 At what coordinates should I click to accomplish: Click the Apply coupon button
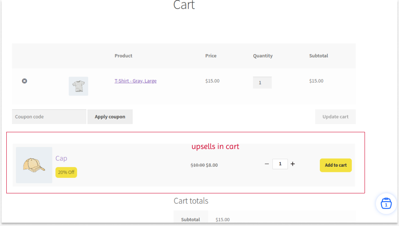pyautogui.click(x=110, y=117)
